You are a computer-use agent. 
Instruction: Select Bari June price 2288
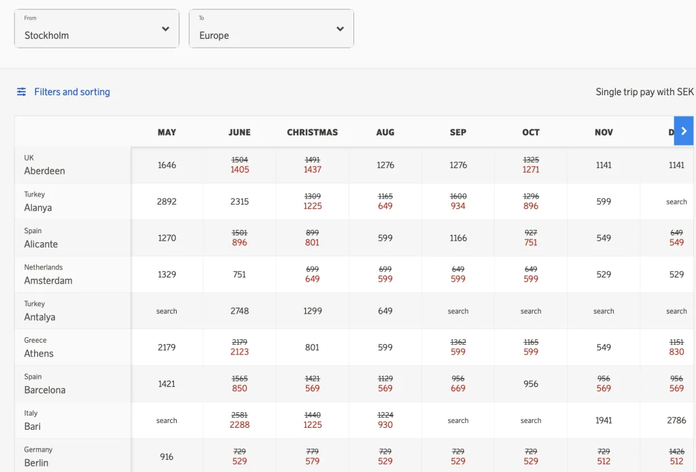pyautogui.click(x=240, y=424)
